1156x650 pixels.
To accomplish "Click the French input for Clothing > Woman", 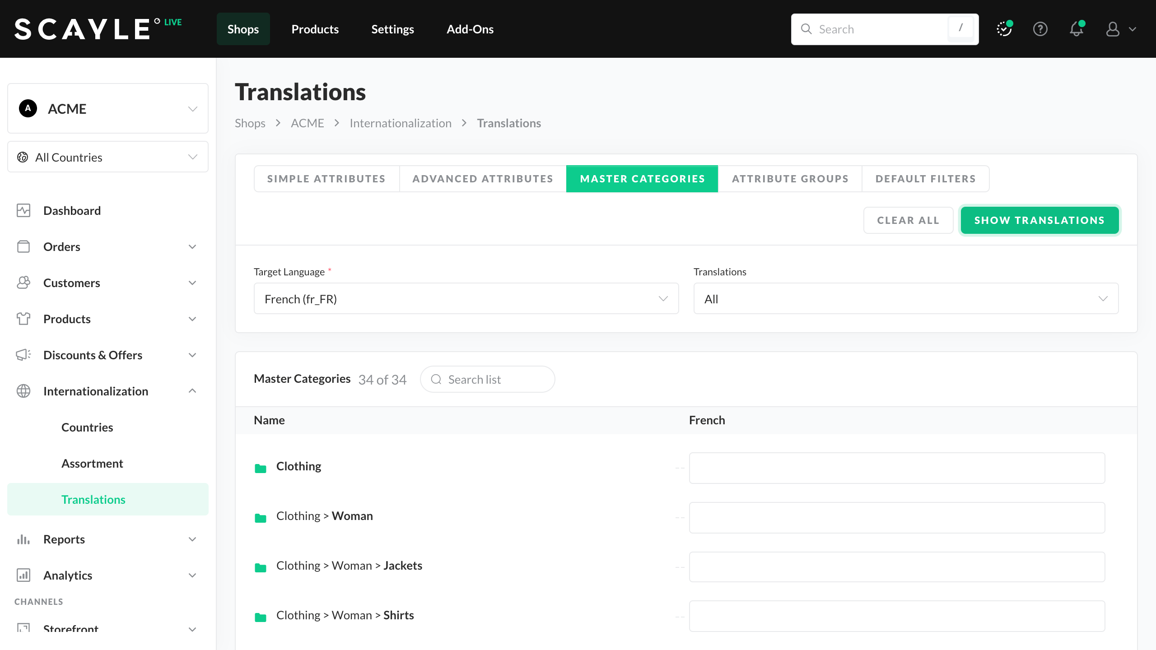I will pos(897,517).
